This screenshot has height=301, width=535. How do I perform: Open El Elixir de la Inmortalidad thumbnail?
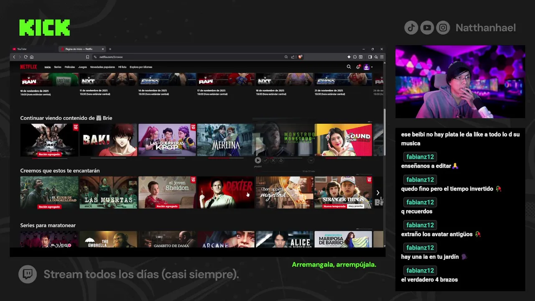coord(49,192)
